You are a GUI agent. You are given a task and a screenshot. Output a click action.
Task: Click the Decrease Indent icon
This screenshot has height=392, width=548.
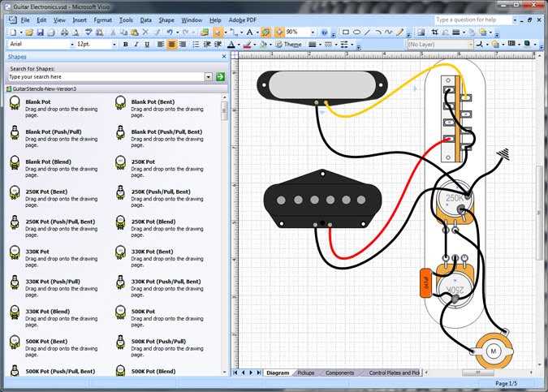pyautogui.click(x=207, y=45)
